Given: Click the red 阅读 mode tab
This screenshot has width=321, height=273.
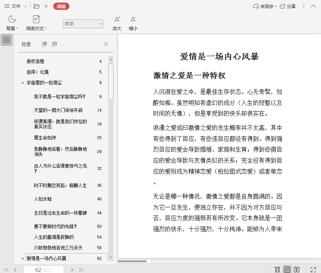Looking at the screenshot, I should pyautogui.click(x=61, y=6).
